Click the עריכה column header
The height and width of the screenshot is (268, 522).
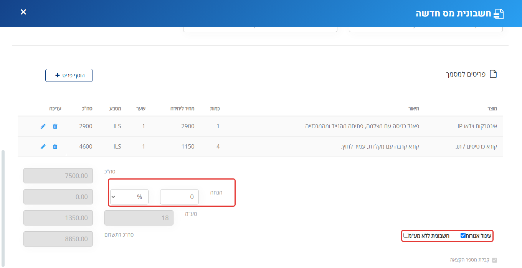point(55,109)
